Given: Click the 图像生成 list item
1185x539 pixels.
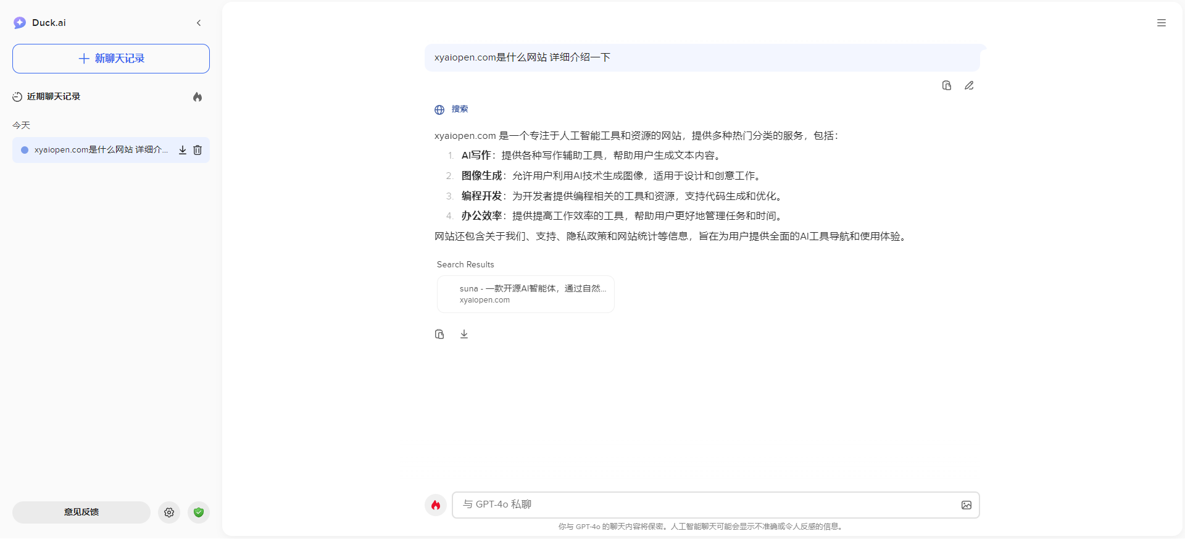Looking at the screenshot, I should [611, 176].
